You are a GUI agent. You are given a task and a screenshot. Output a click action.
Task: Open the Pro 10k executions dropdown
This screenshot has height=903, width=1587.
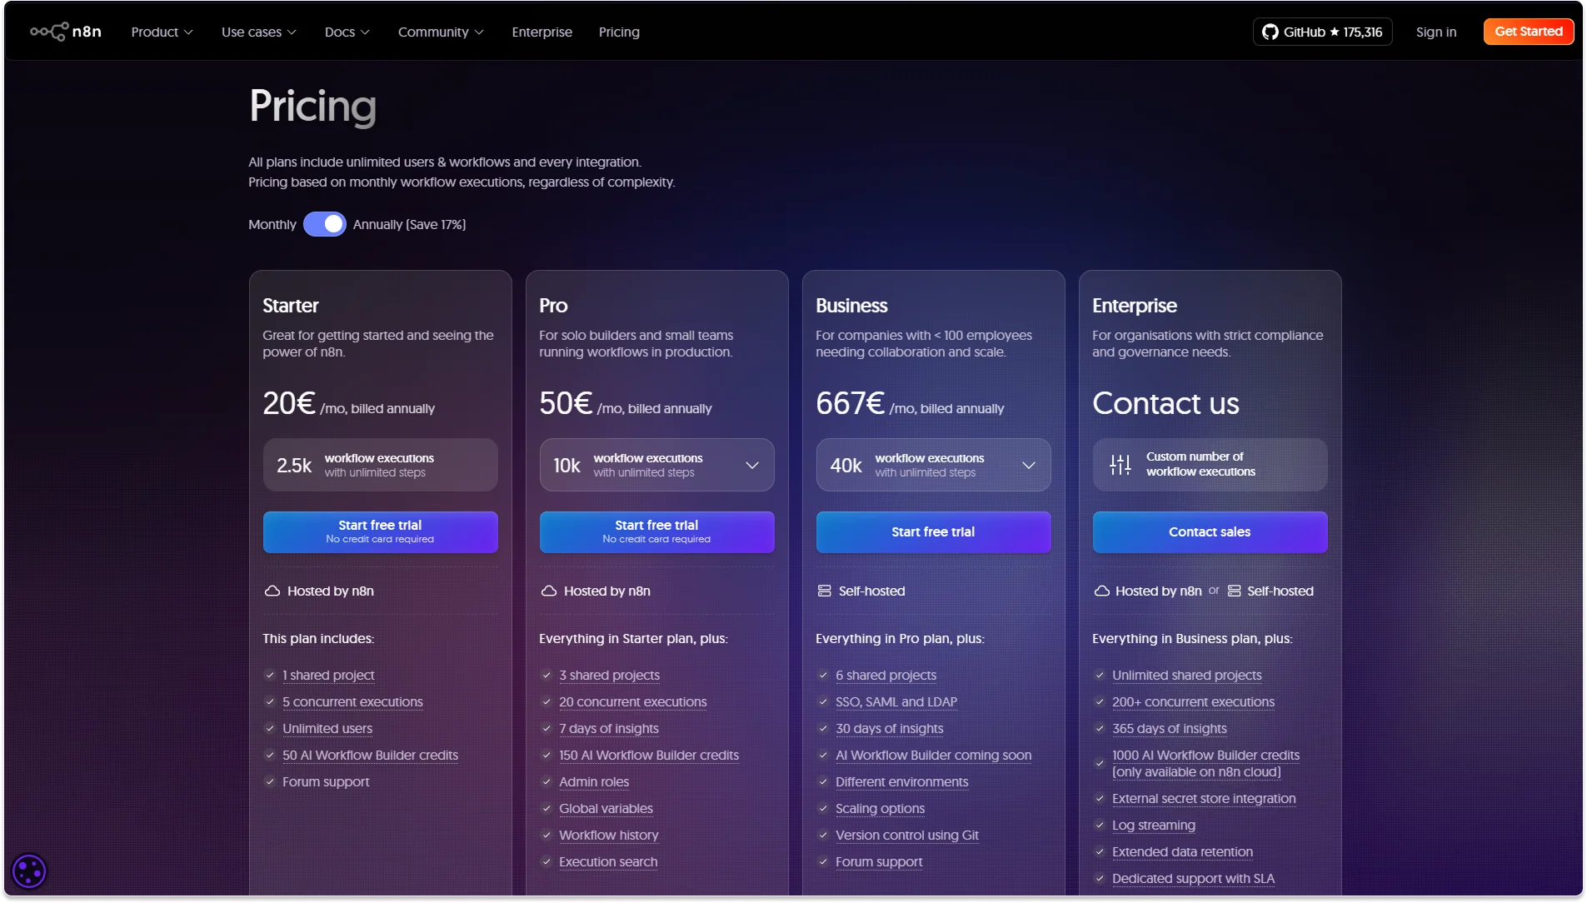(x=656, y=465)
